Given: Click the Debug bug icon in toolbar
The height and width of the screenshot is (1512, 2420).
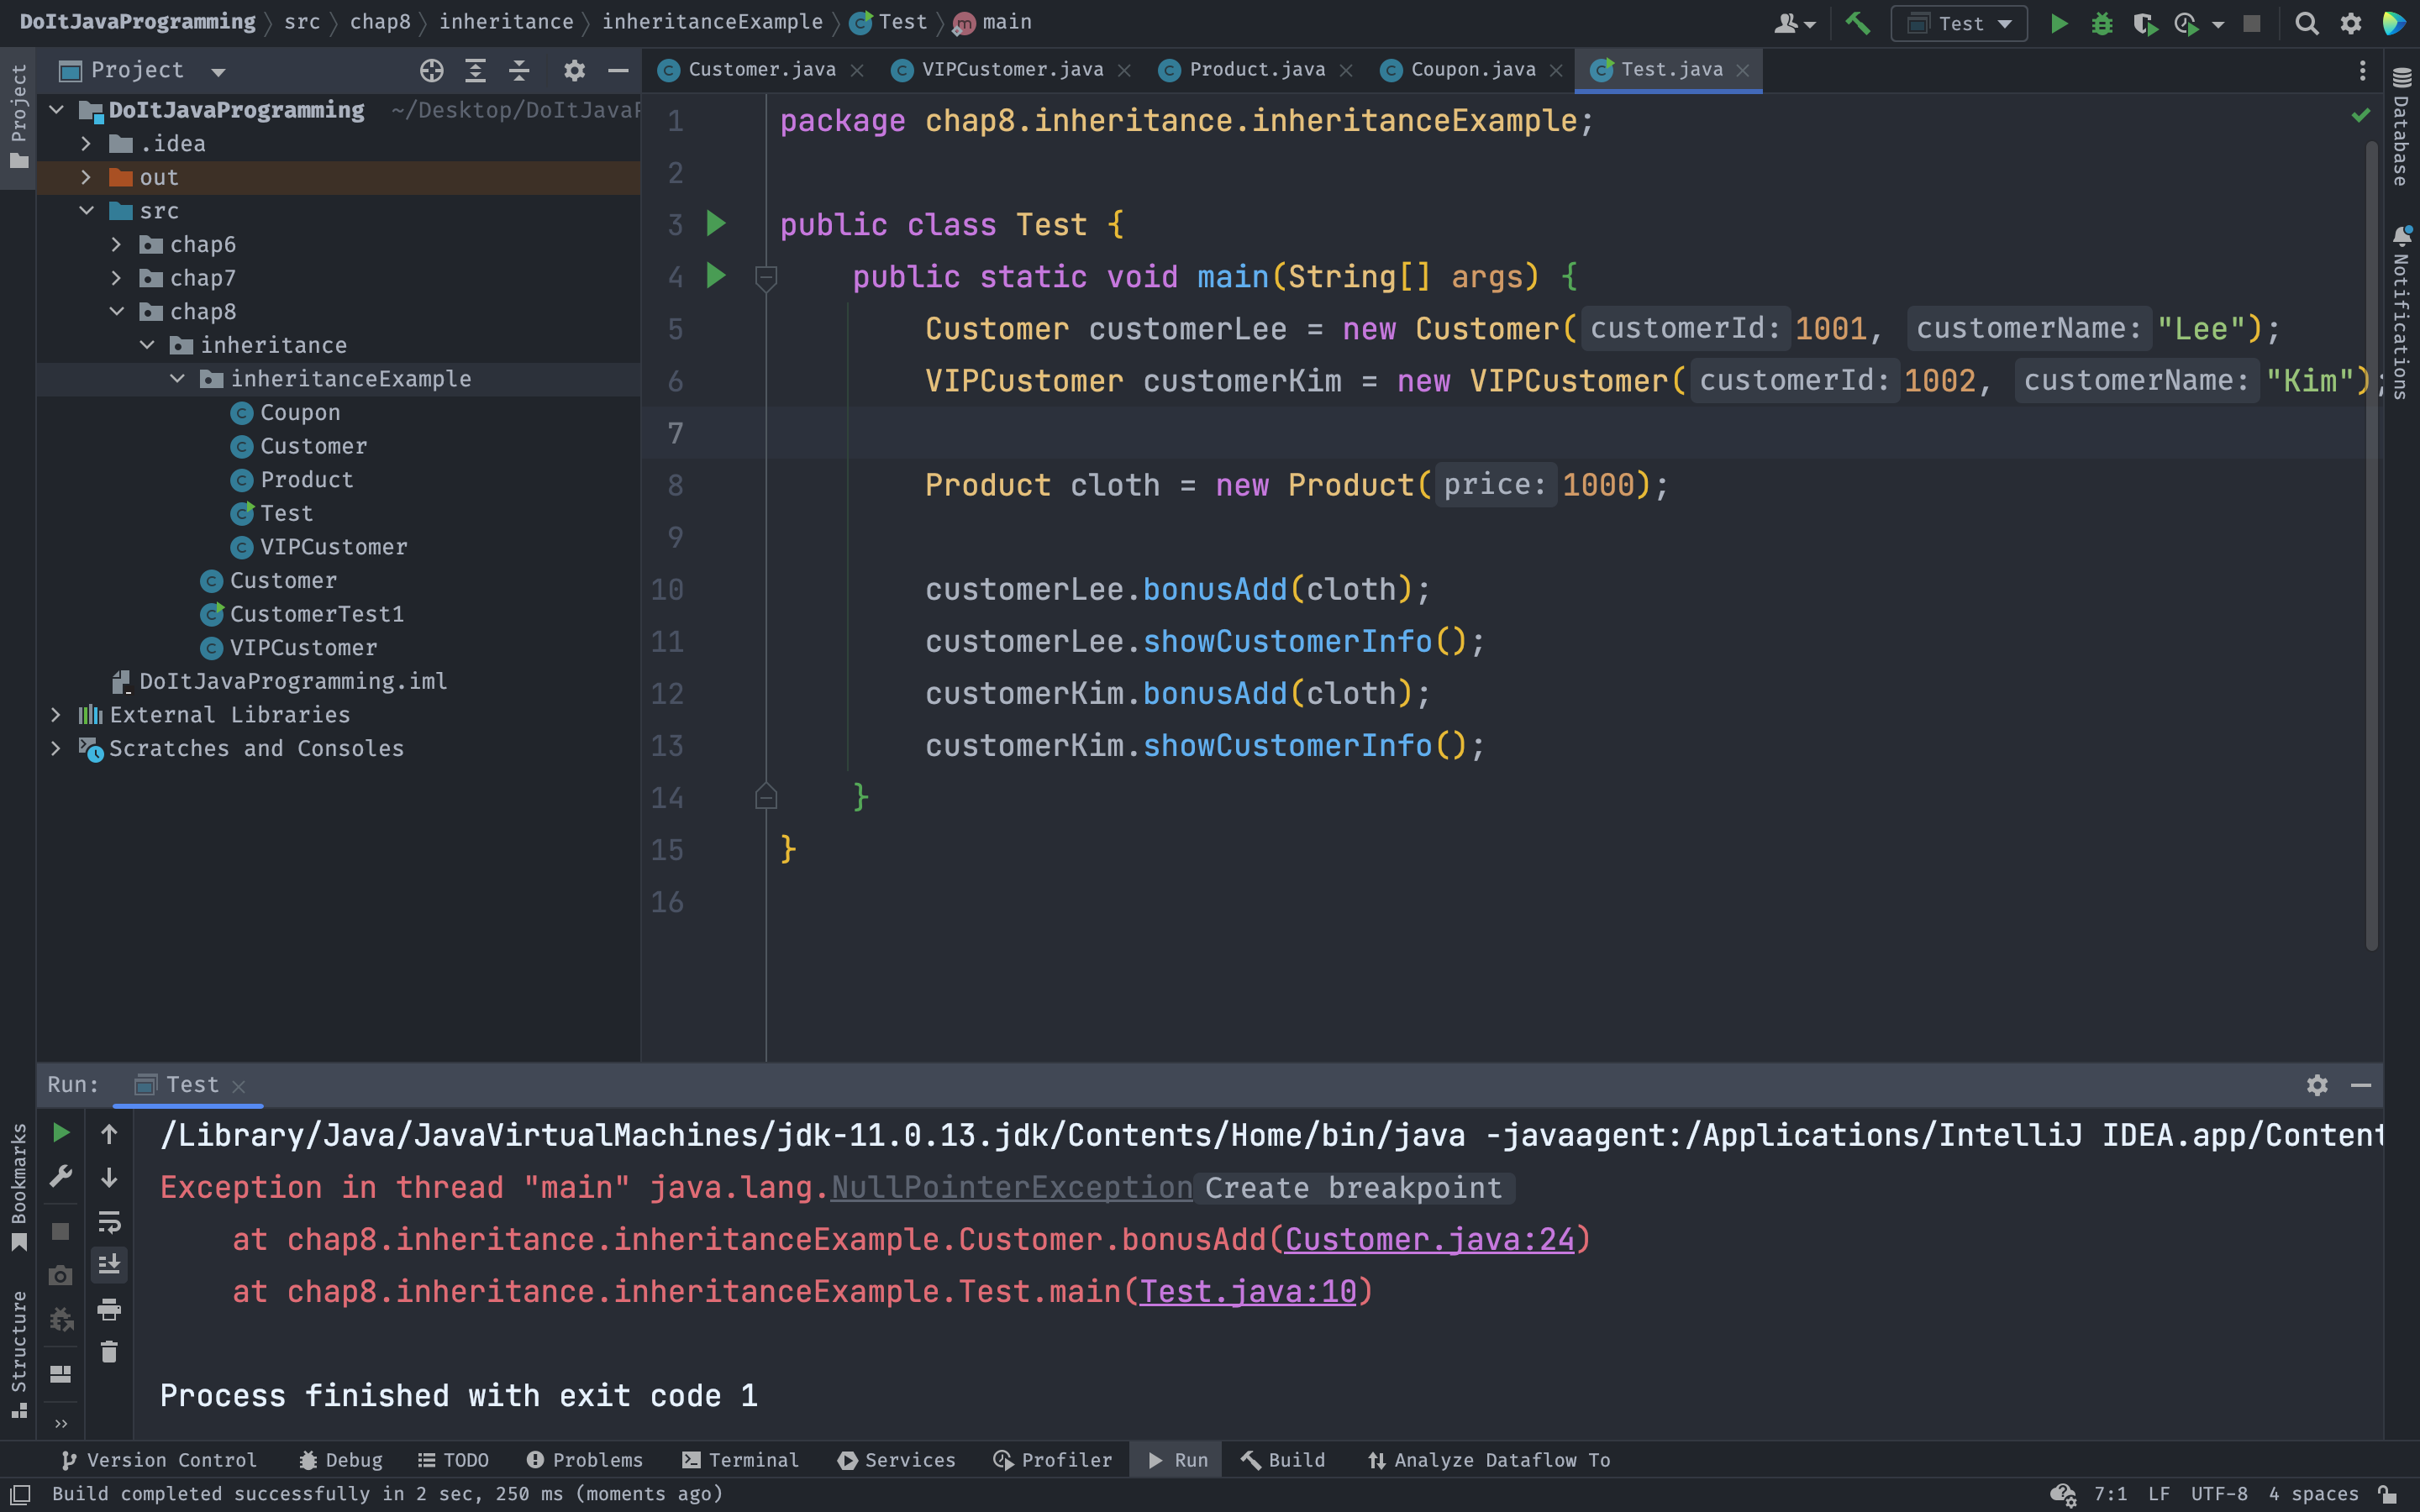Looking at the screenshot, I should pos(2102,23).
